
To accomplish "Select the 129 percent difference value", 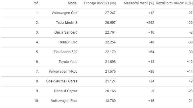I will click(189, 23).
